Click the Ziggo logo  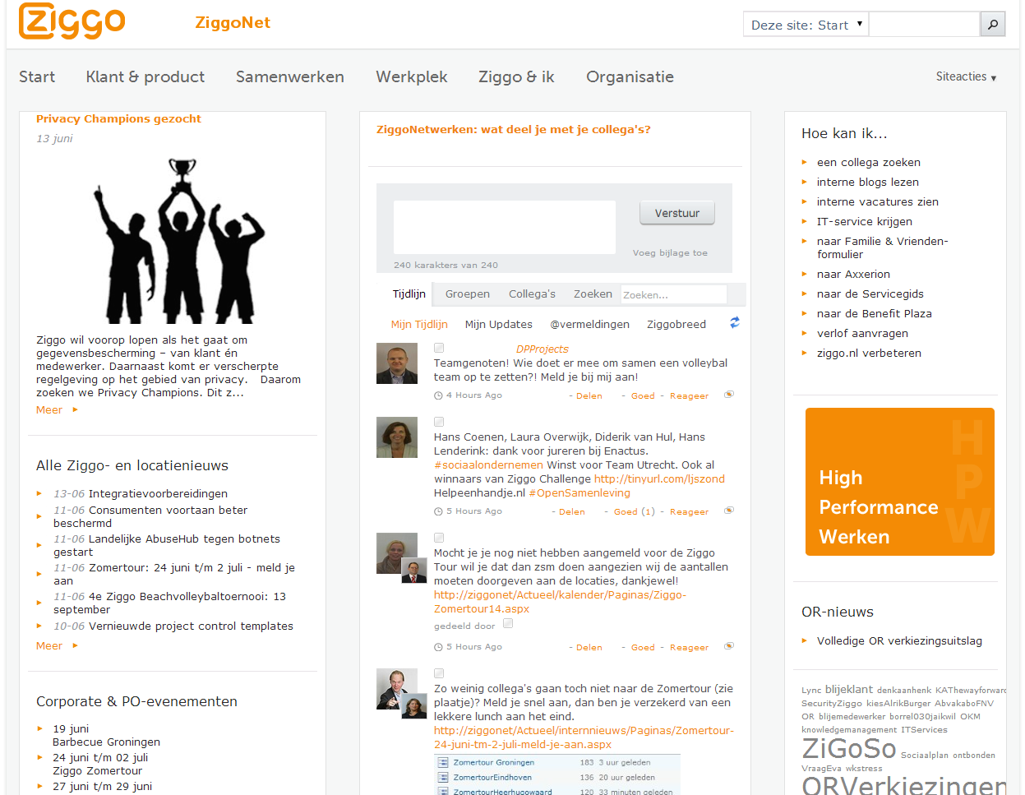(72, 21)
